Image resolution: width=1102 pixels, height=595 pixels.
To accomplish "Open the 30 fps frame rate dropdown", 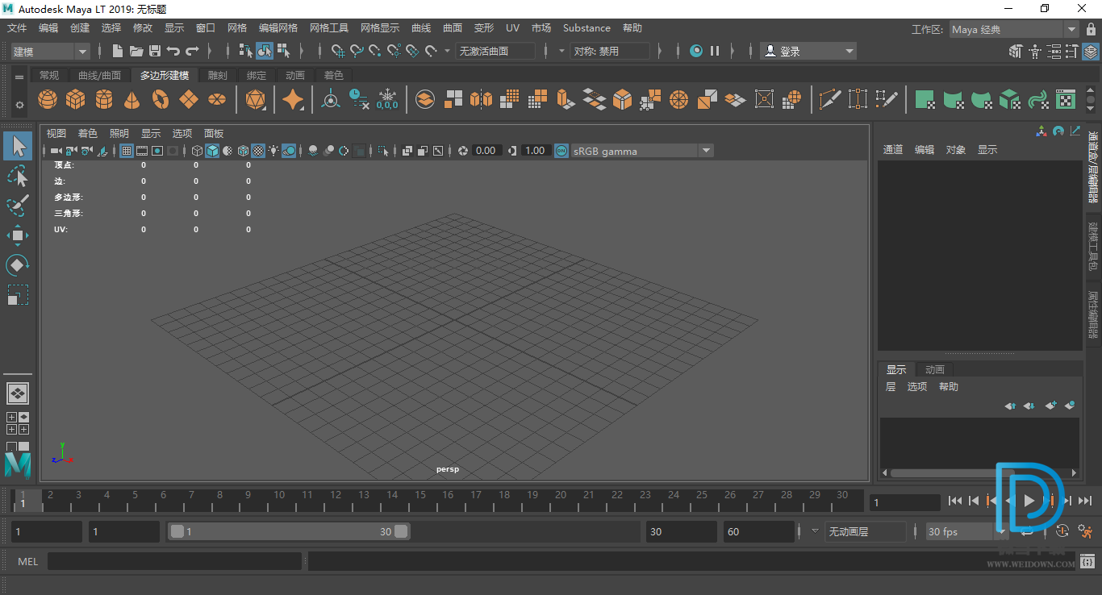I will (966, 531).
